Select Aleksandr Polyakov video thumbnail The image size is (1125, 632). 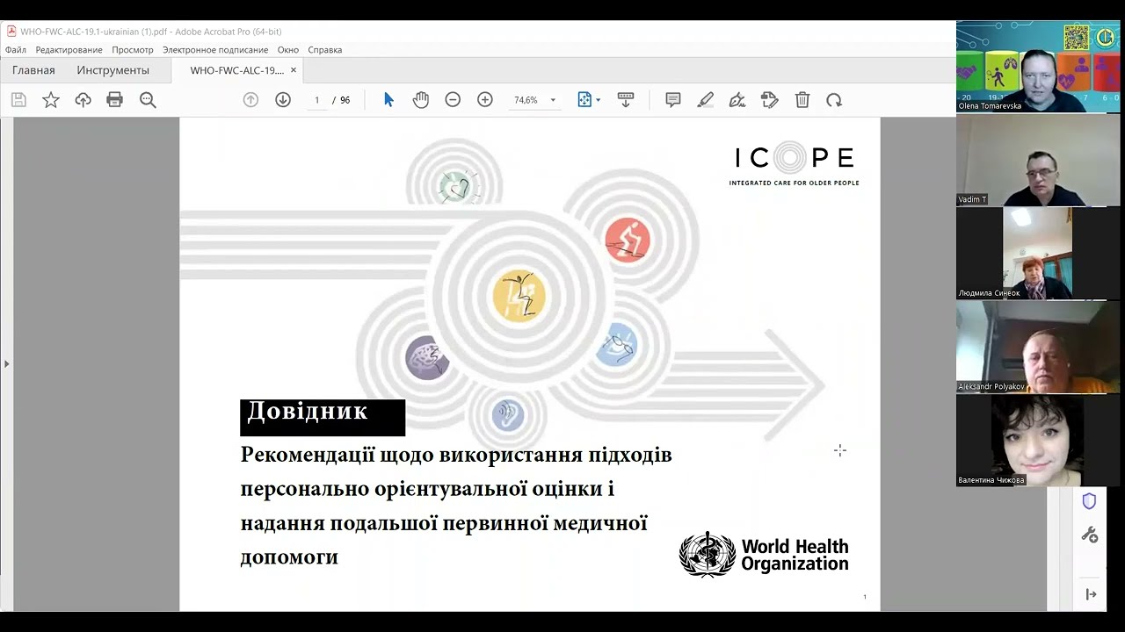tap(1038, 347)
